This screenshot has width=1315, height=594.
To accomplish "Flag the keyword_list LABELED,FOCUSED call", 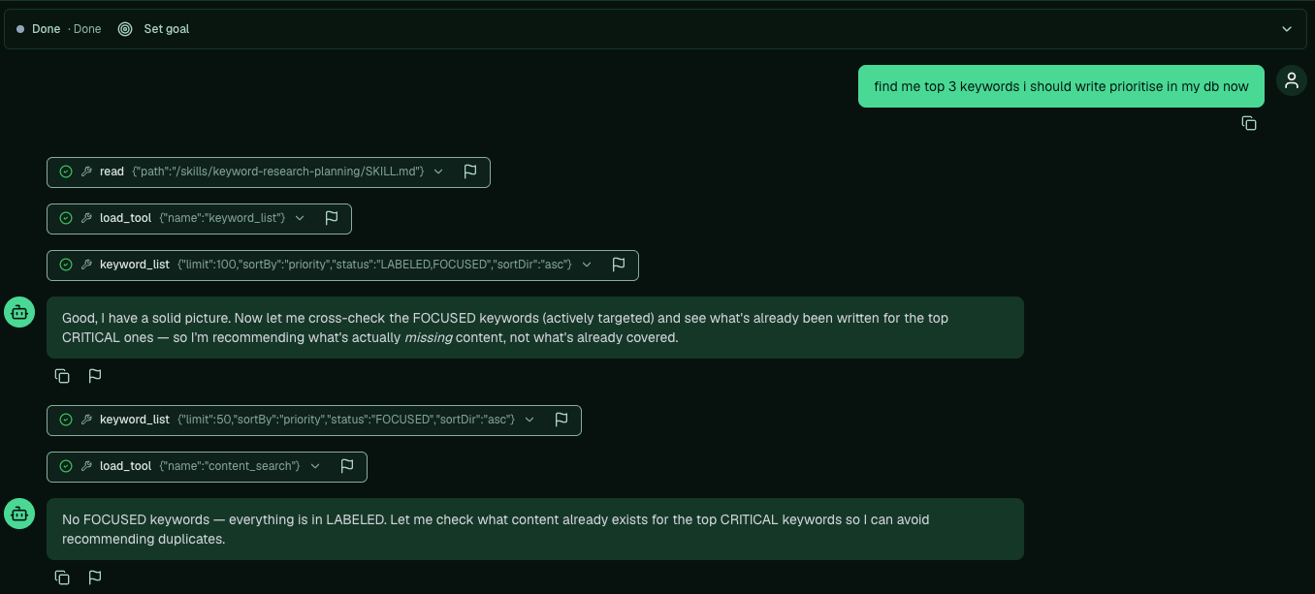I will 619,265.
